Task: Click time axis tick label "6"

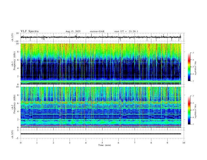Action: [118, 143]
